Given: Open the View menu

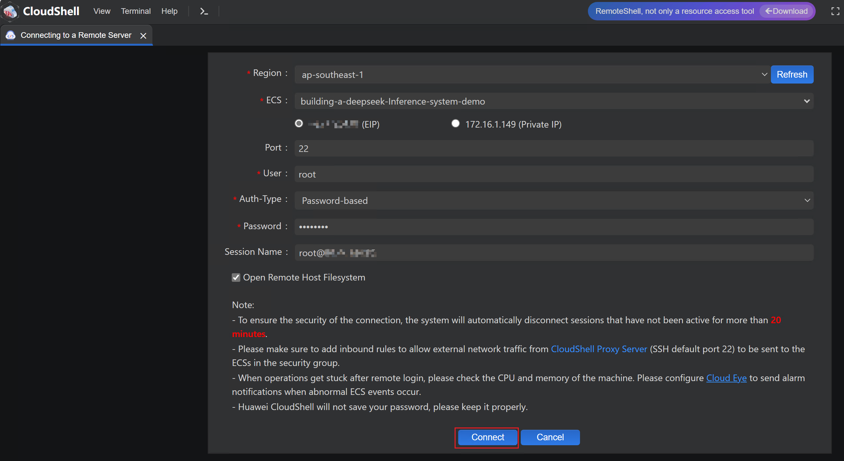Looking at the screenshot, I should [x=102, y=11].
